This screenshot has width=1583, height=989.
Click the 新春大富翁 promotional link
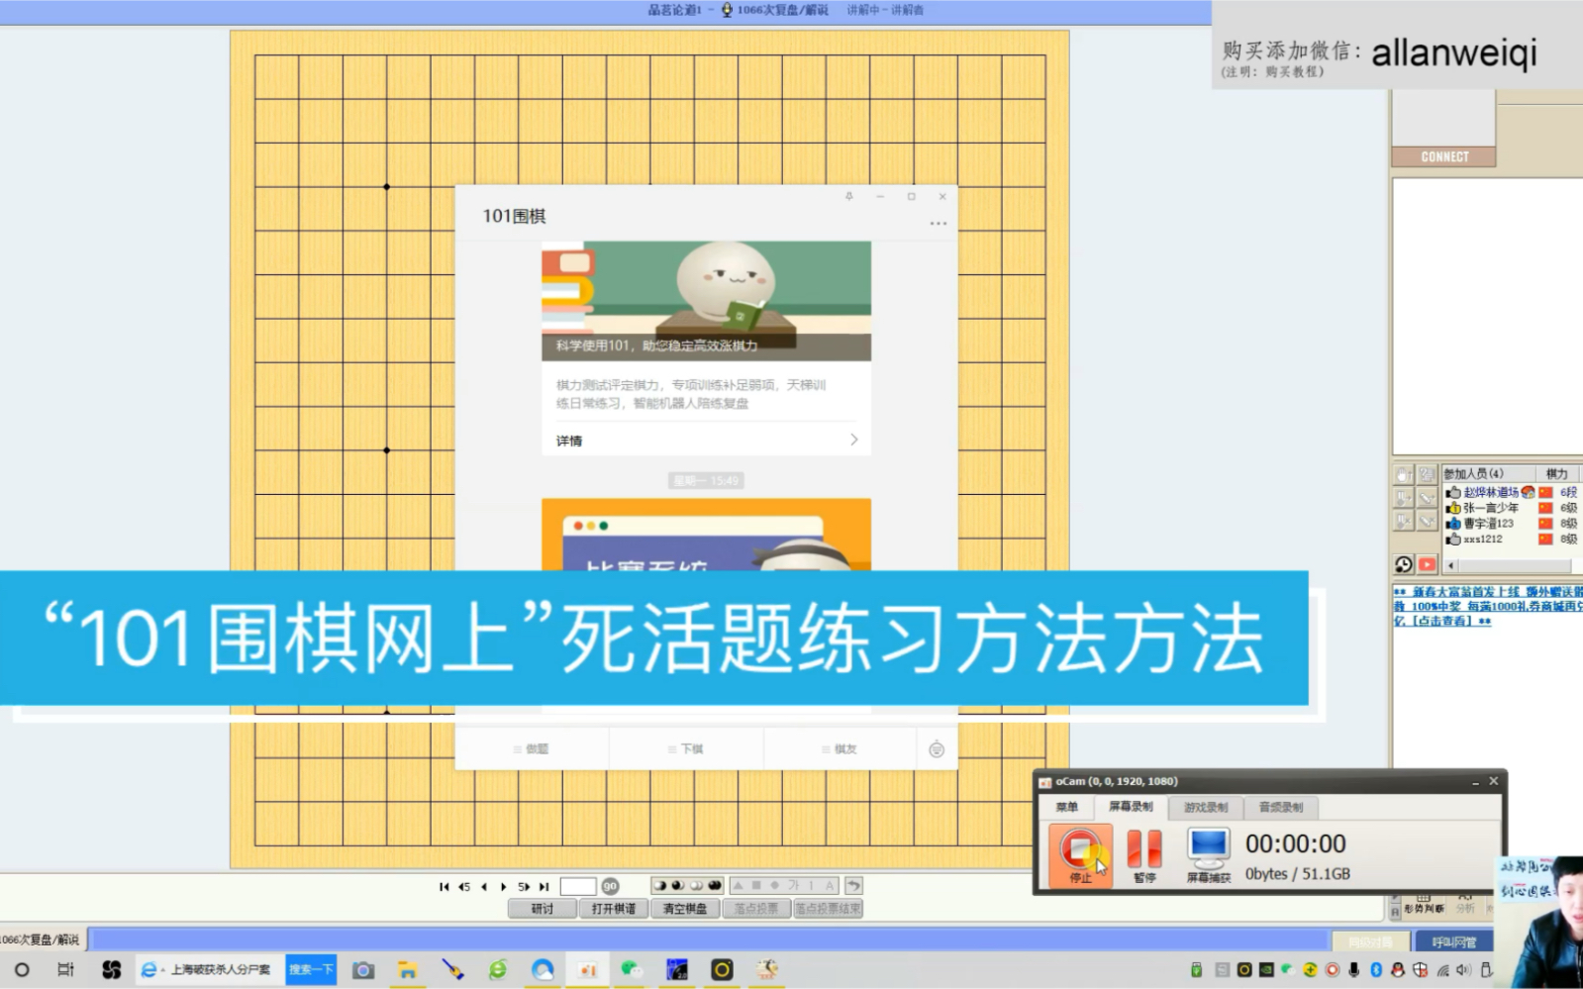click(1487, 606)
